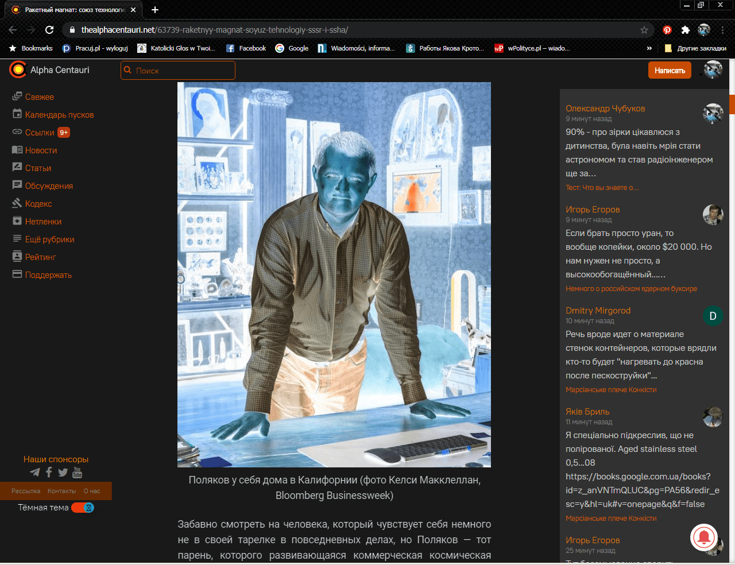Open the Pinterest extension icon

click(x=667, y=30)
